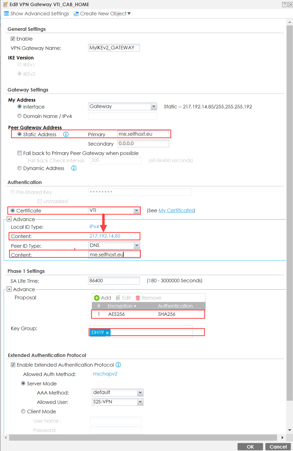View the Dynamic Address info icon
Image resolution: width=293 pixels, height=451 pixels.
(x=73, y=168)
